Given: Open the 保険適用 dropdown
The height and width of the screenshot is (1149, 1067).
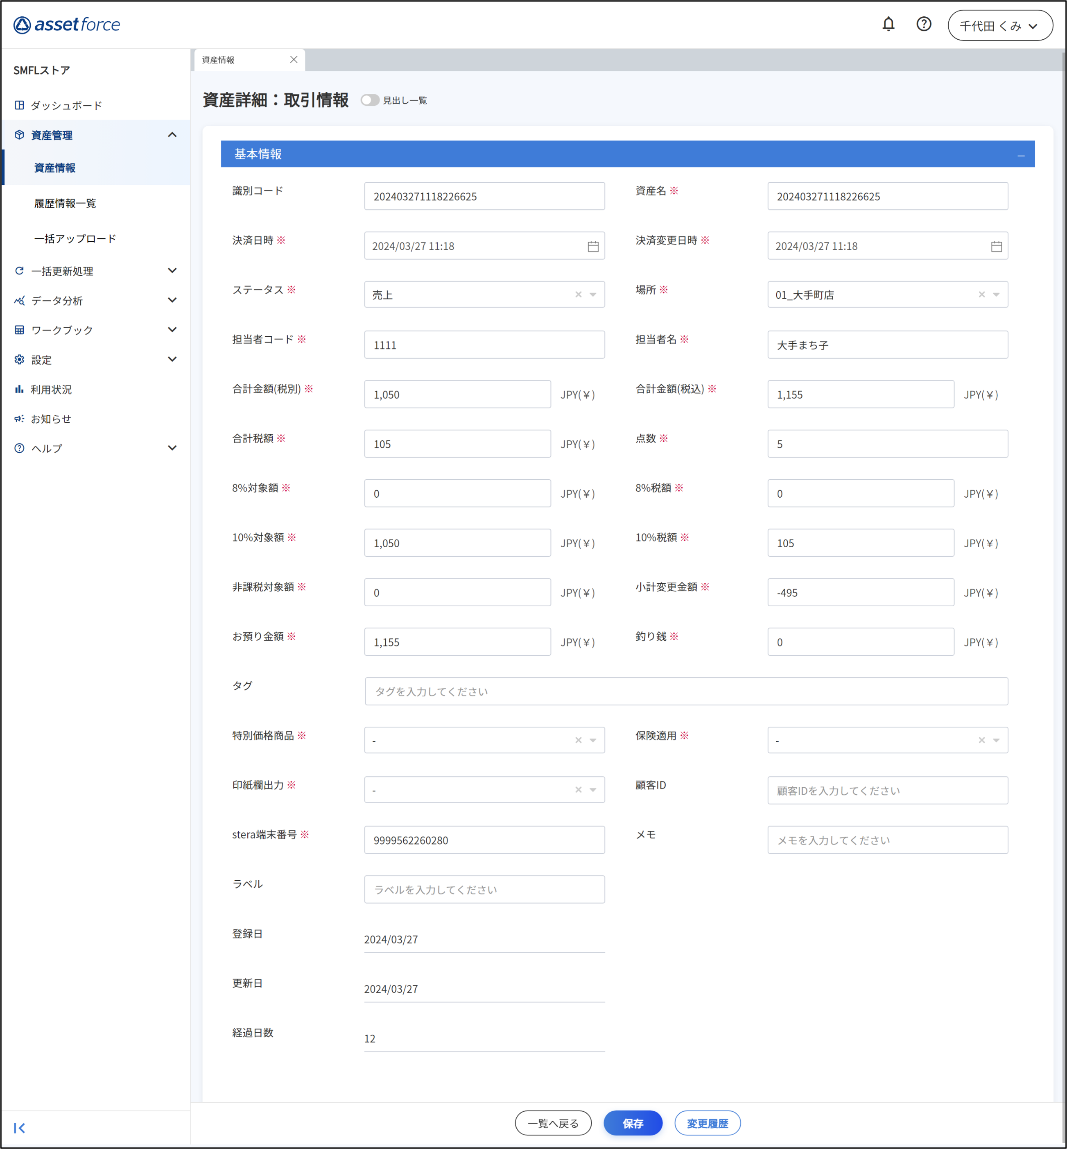Looking at the screenshot, I should click(996, 741).
